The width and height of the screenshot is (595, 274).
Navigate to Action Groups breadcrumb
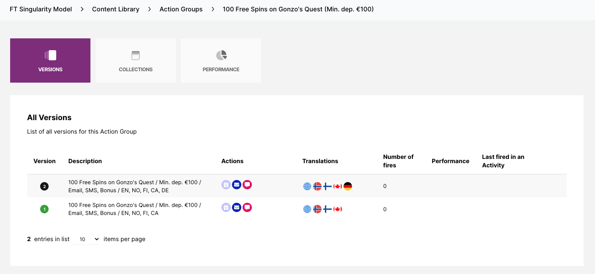181,9
